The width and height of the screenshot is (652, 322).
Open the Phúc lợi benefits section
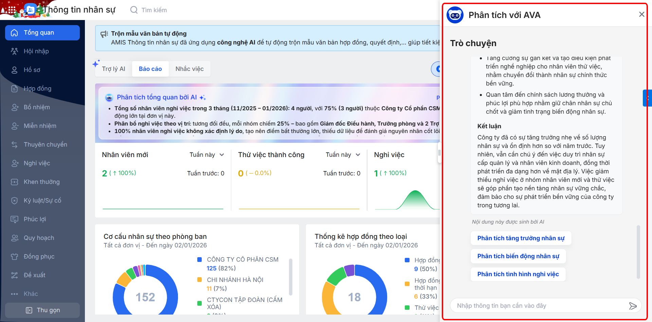click(42, 219)
